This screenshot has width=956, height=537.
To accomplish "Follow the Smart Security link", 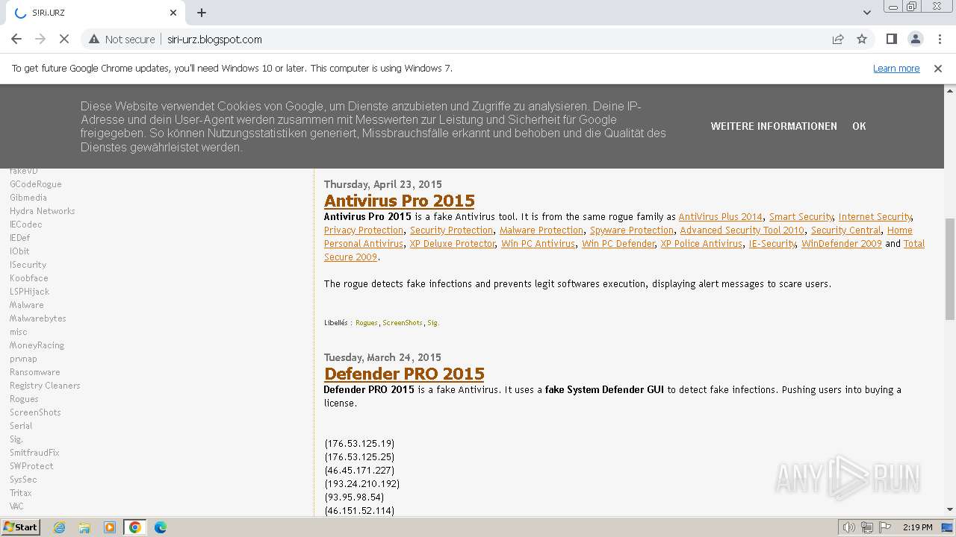I will tap(801, 217).
